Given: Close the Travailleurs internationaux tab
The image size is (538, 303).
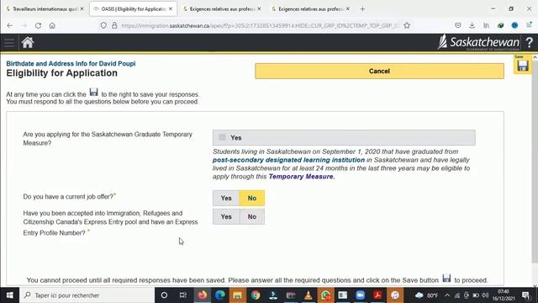Looking at the screenshot, I should click(x=82, y=9).
